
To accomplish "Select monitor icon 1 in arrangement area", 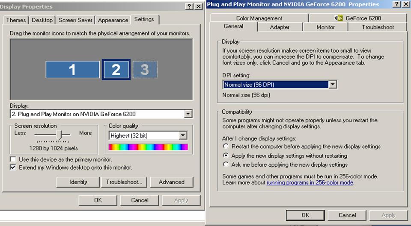I will coord(73,70).
